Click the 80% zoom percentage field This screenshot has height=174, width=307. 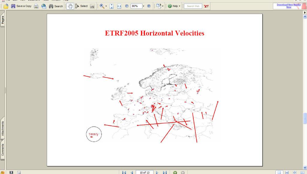pos(136,6)
